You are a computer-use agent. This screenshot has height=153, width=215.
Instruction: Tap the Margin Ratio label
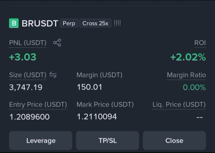[186, 75]
